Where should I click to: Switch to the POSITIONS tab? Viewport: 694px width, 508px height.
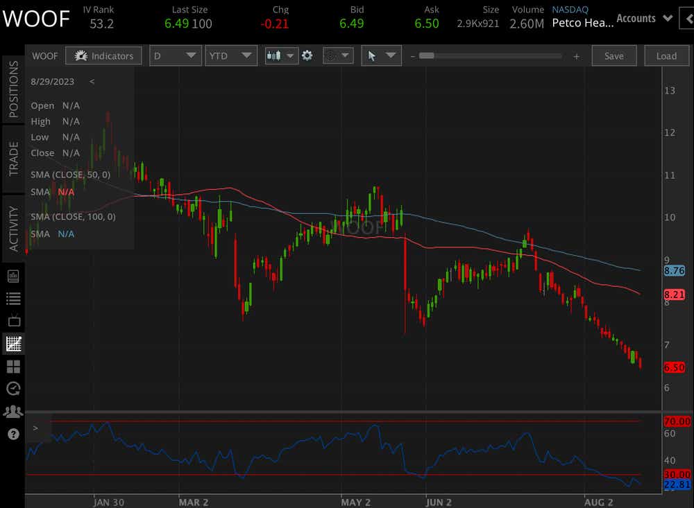pyautogui.click(x=13, y=90)
